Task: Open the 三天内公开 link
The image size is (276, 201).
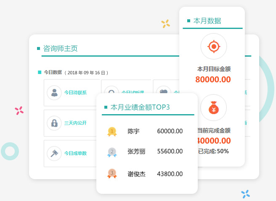Action: [75, 123]
